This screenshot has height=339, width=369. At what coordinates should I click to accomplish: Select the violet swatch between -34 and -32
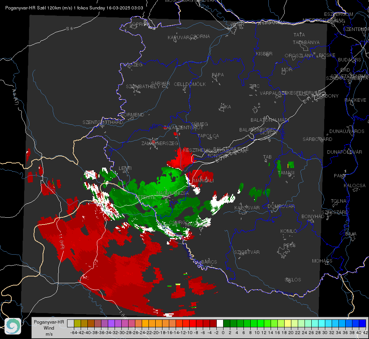(111, 323)
